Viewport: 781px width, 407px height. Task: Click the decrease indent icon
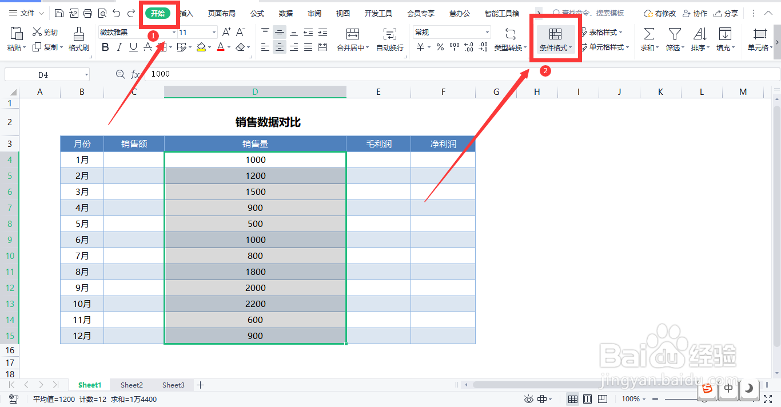(x=308, y=33)
